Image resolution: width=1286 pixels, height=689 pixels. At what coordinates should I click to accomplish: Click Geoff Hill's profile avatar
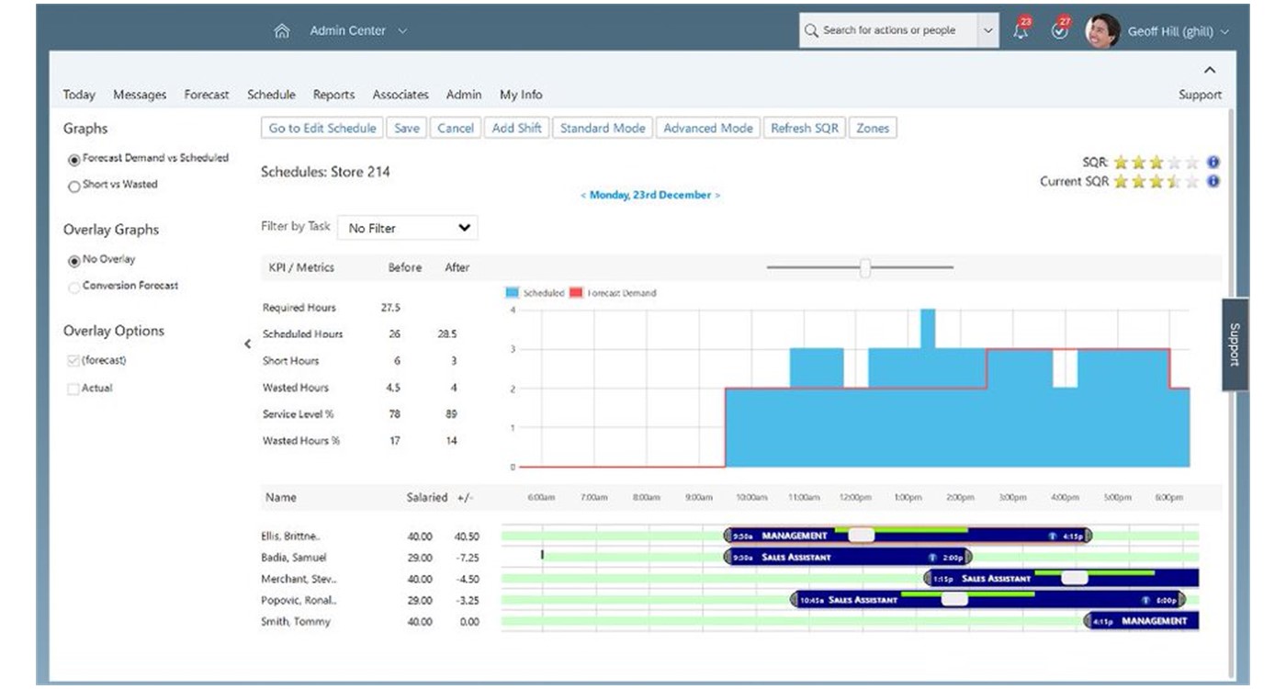1101,31
